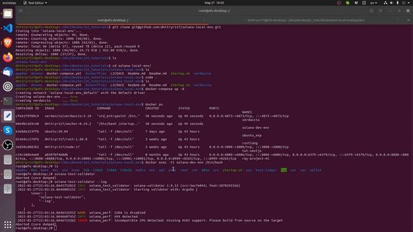The width and height of the screenshot is (413, 232).
Task: Switch to the root@afx-desktop terminal tab
Action: pyautogui.click(x=113, y=20)
